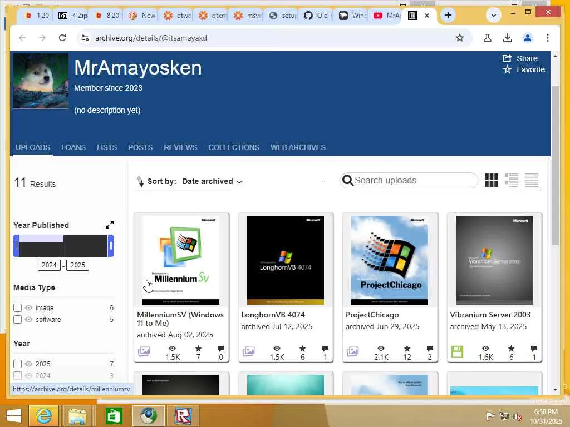Image resolution: width=570 pixels, height=427 pixels.
Task: Click the right year range slider handle
Action: 111,246
